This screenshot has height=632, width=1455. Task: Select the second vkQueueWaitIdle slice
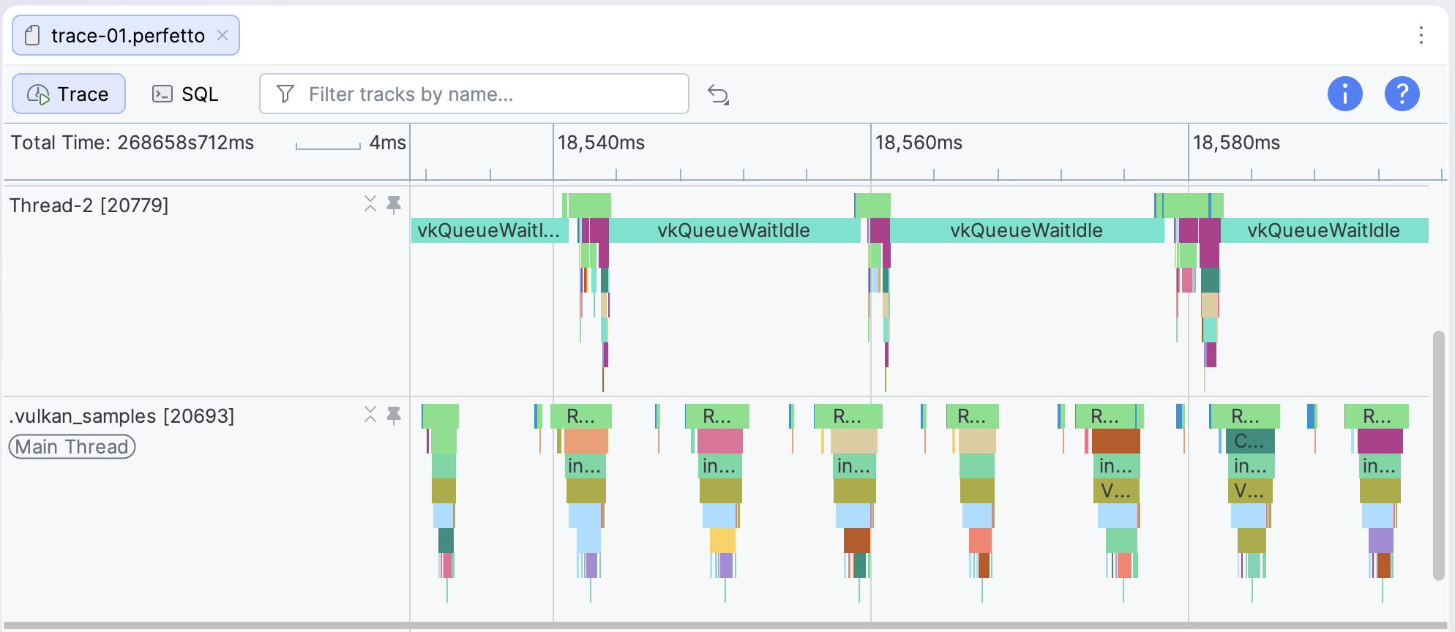[734, 230]
